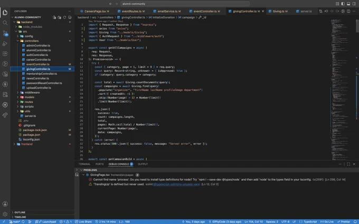Open the TERMINAL panel tab
Screen dimensions: 359x224
[x=84, y=164]
